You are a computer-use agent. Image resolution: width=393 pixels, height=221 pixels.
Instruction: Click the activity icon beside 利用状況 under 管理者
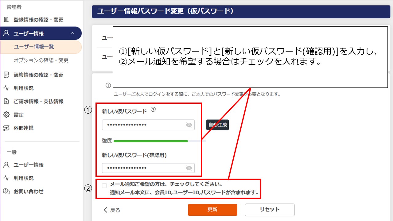point(6,88)
